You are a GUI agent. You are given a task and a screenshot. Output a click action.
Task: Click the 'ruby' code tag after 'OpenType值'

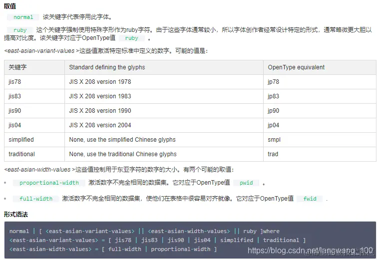coord(132,38)
